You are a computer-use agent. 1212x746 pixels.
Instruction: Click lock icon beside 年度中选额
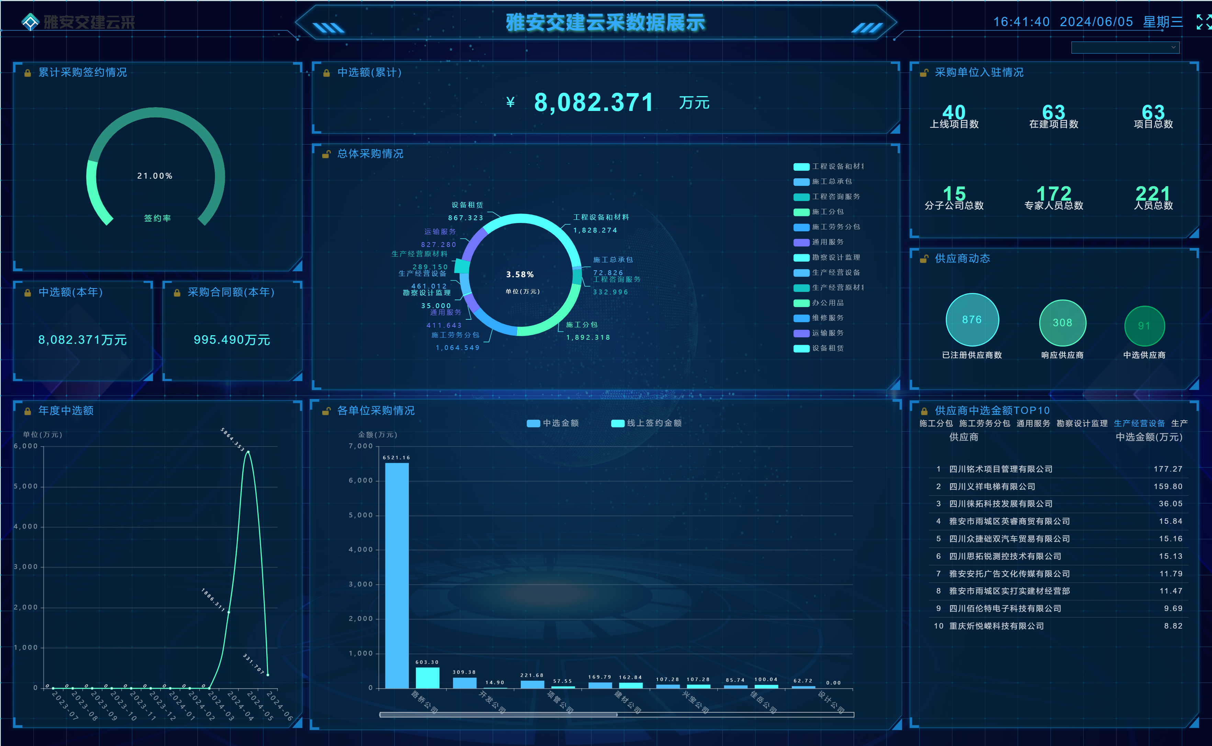tap(27, 411)
